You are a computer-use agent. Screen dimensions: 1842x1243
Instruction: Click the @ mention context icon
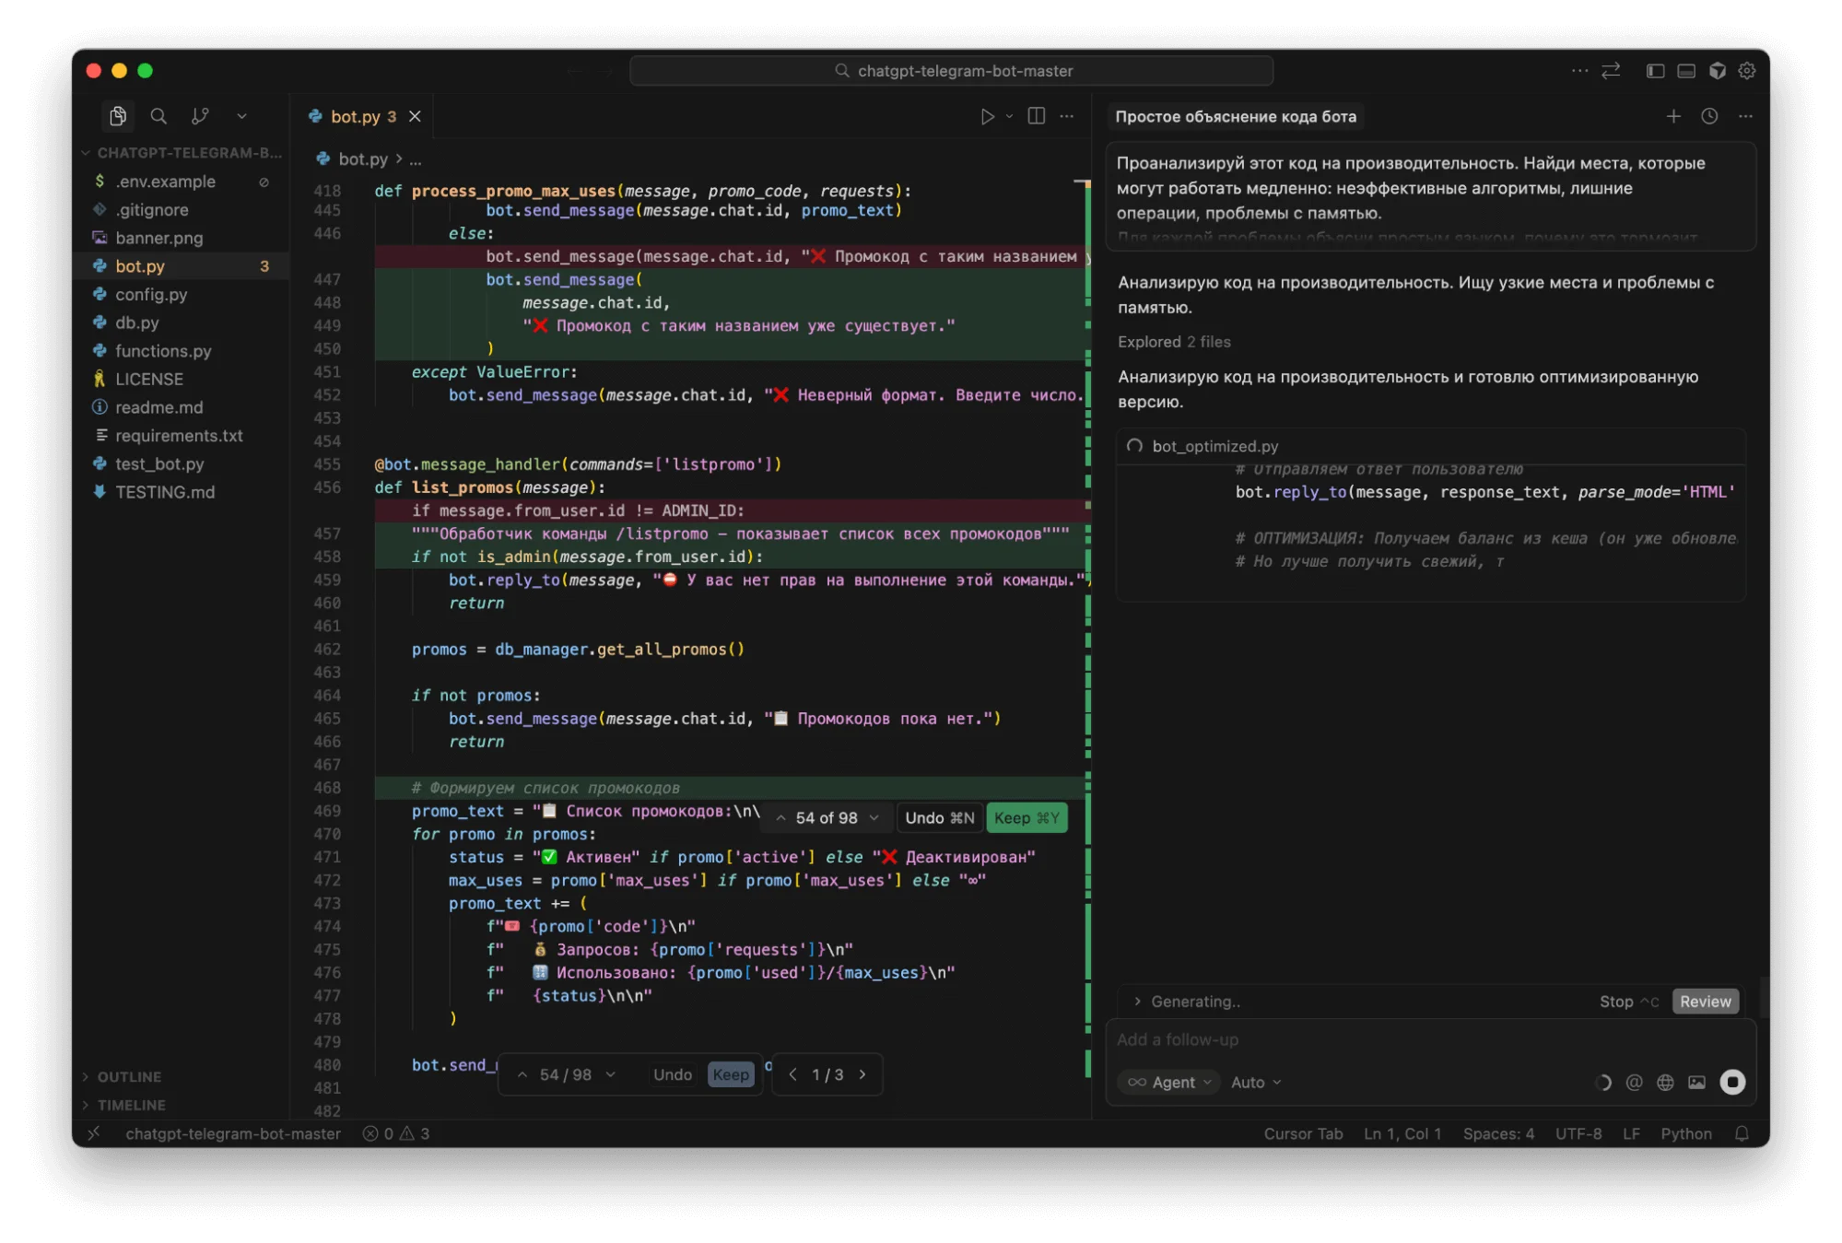1634,1083
